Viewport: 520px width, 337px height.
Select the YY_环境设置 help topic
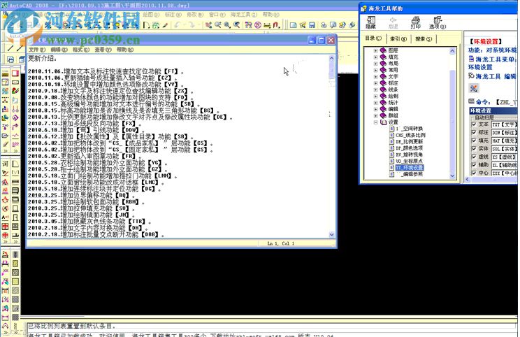(410, 168)
